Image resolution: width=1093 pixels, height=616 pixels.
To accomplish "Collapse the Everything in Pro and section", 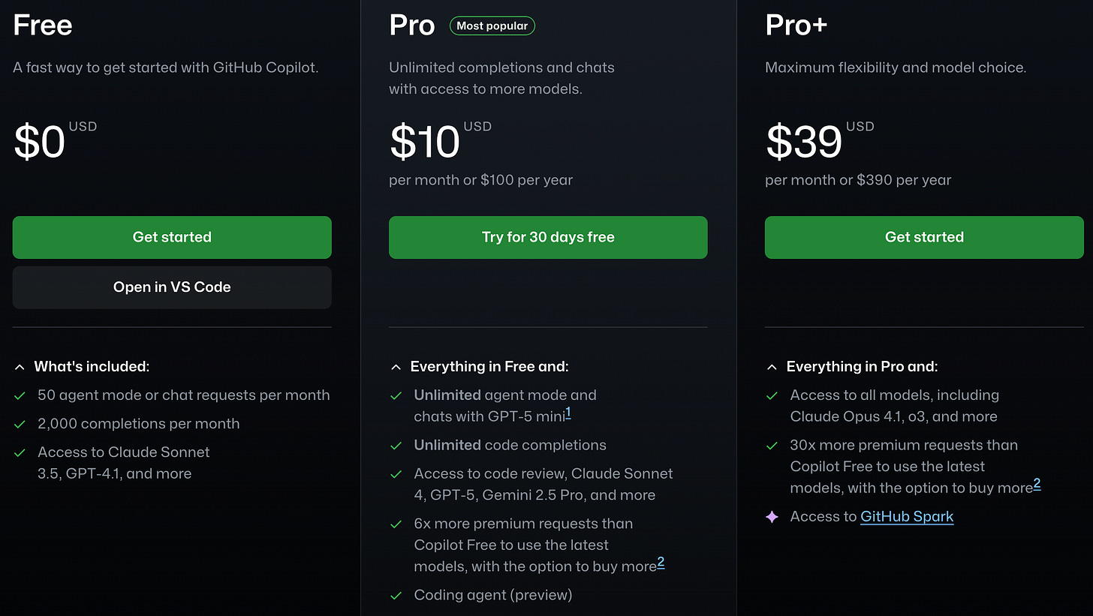I will coord(772,367).
